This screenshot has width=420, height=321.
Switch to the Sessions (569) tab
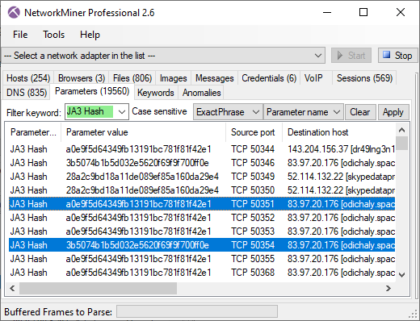364,78
